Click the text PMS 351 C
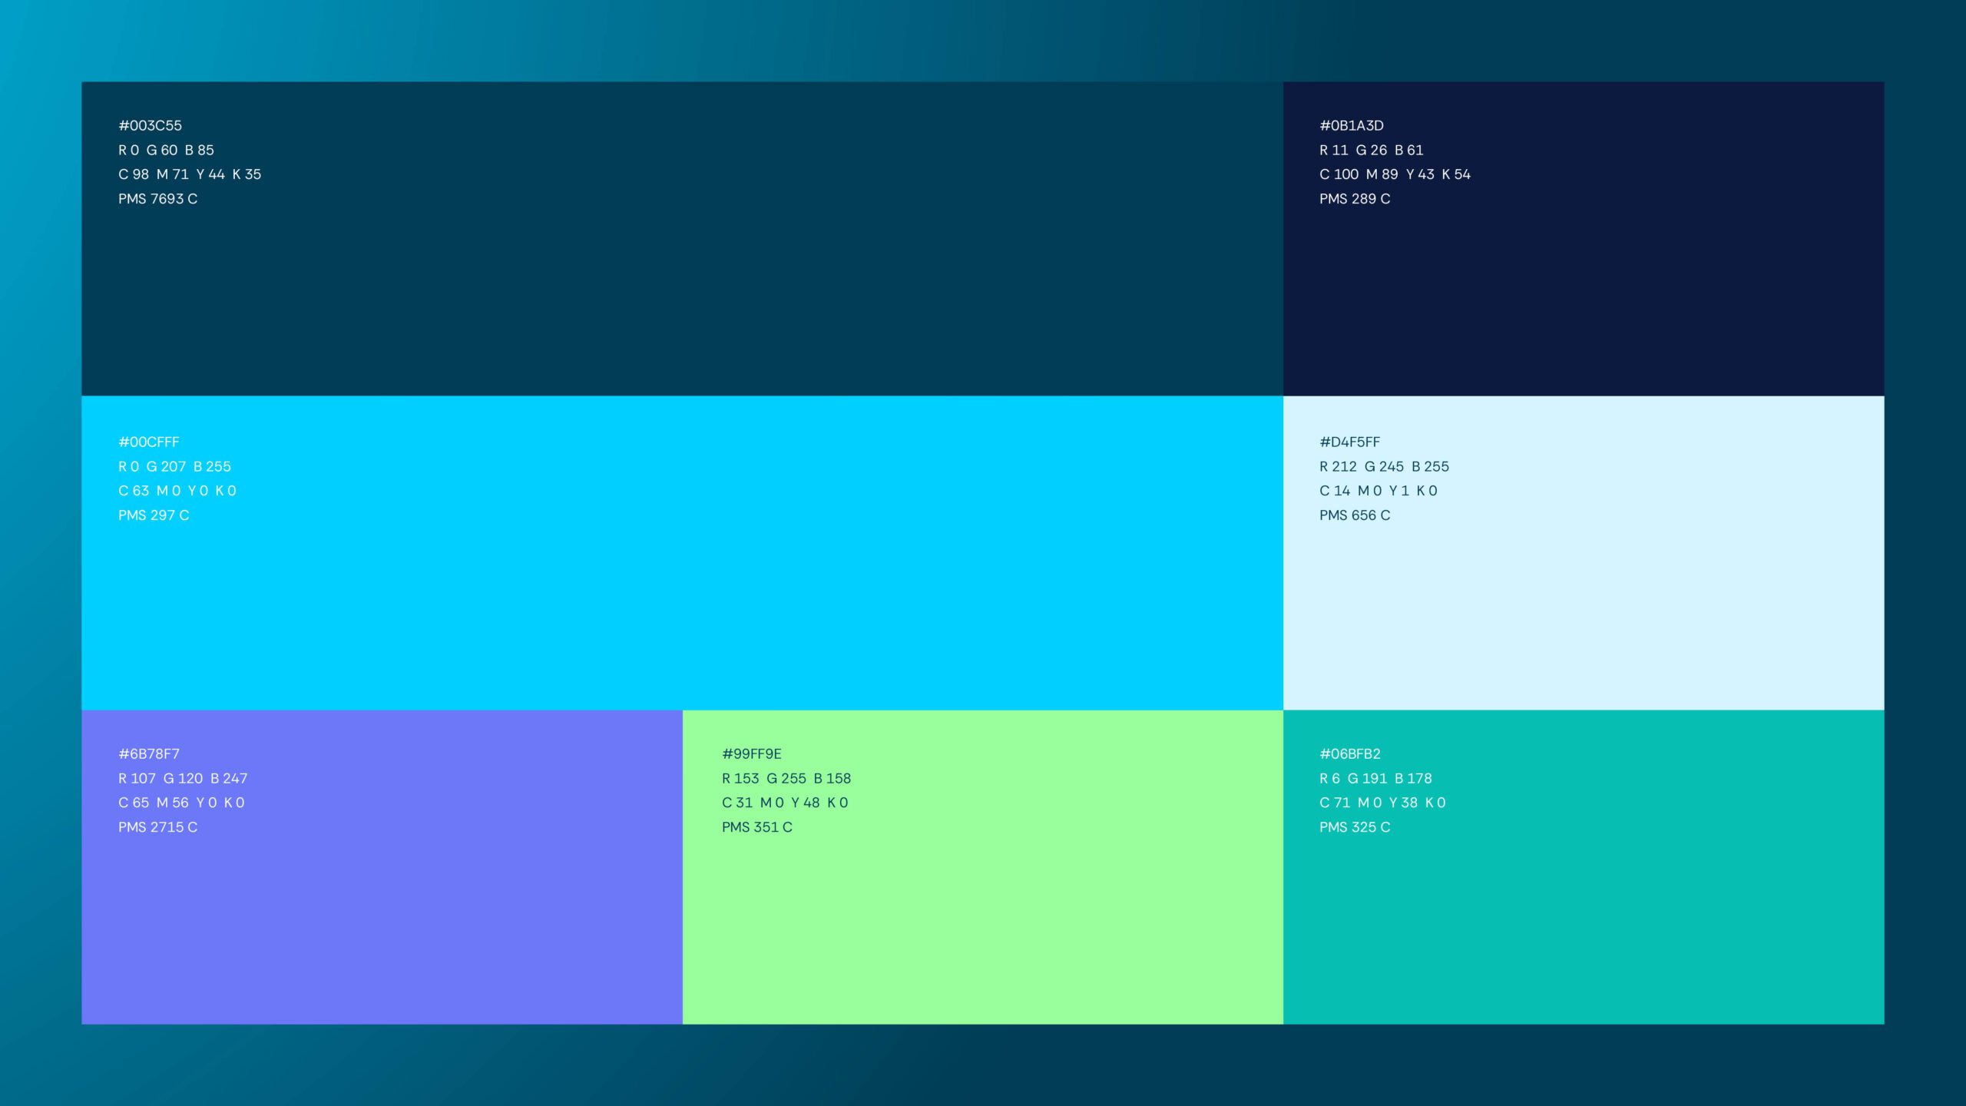 757,827
